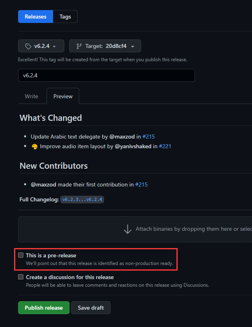Click the @yanivshaked mention
Viewport: 252px width, 327px height.
pyautogui.click(x=133, y=146)
